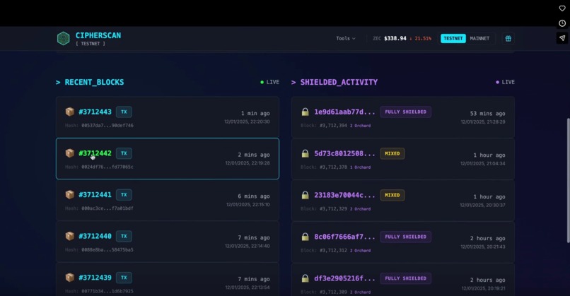Click TX badge on block #3712440

click(124, 236)
